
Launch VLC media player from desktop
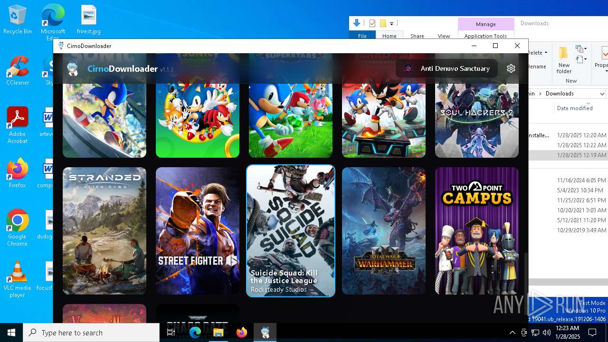(x=18, y=279)
